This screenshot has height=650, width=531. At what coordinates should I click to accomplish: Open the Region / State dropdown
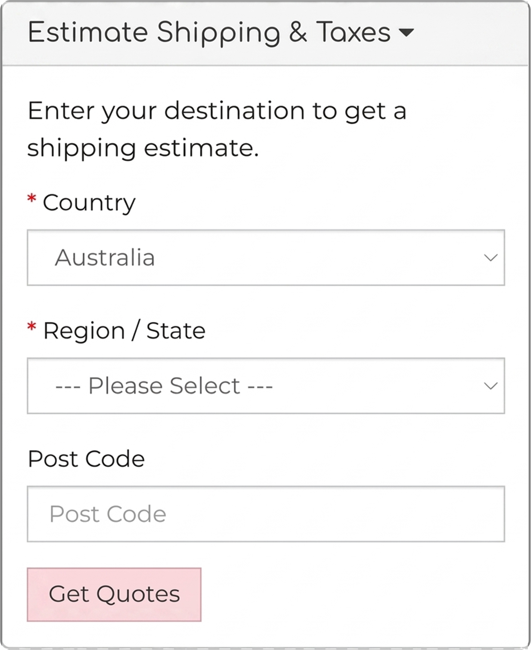265,386
